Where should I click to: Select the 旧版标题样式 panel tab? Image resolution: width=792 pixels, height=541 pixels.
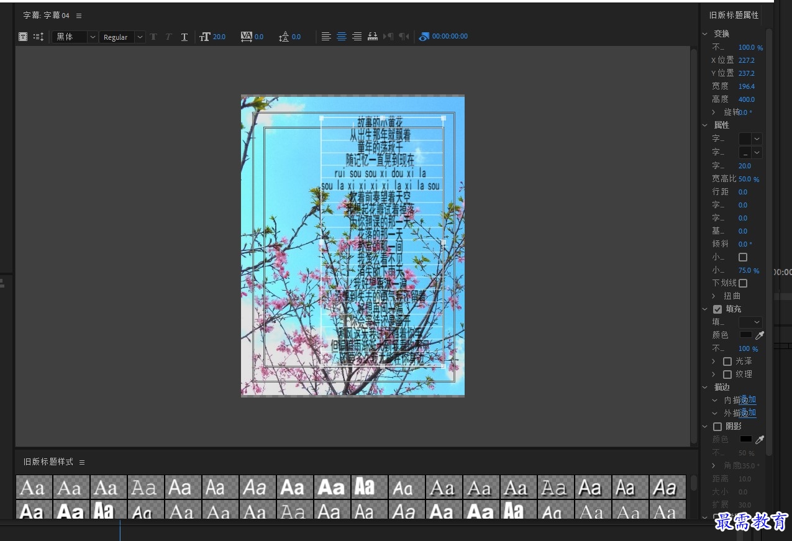point(48,462)
